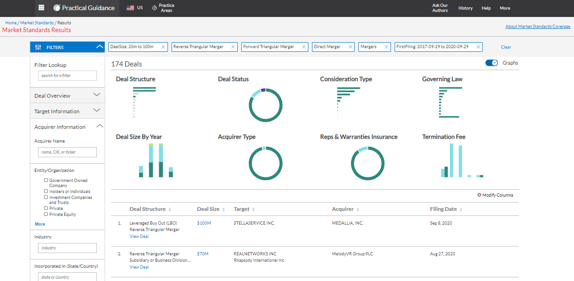Image resolution: width=574 pixels, height=281 pixels.
Task: Open the Help menu item
Action: (486, 8)
